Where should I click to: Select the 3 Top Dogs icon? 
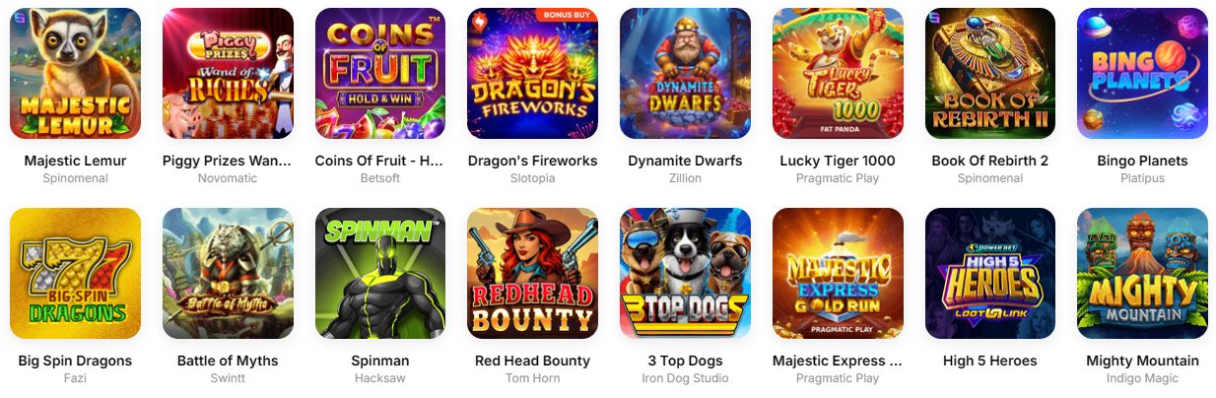tap(685, 273)
